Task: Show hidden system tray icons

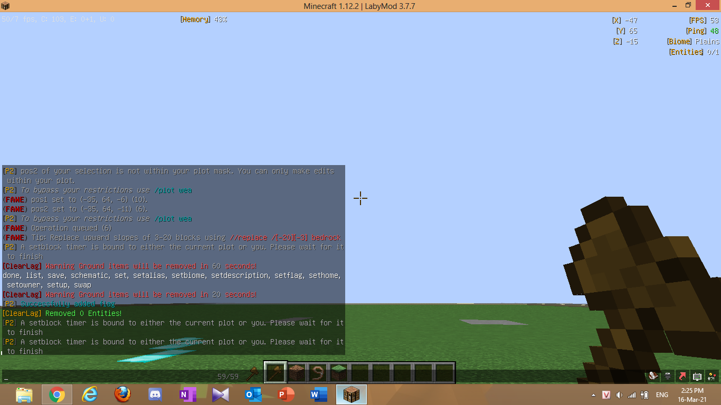Action: click(x=594, y=395)
